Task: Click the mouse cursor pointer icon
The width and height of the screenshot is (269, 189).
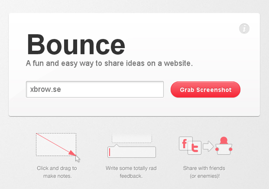Action: pos(77,158)
